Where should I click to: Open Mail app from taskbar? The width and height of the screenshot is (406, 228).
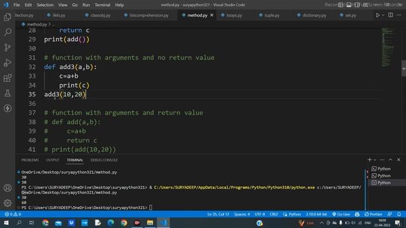tap(58, 223)
